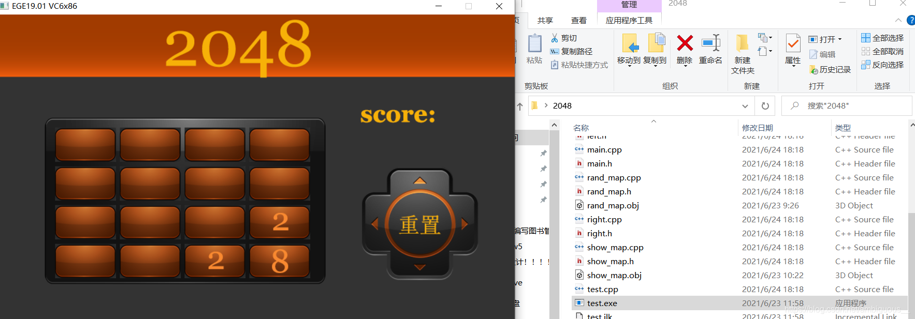The width and height of the screenshot is (915, 319).
Task: Switch to the 应用程序工具 tab
Action: [x=629, y=21]
